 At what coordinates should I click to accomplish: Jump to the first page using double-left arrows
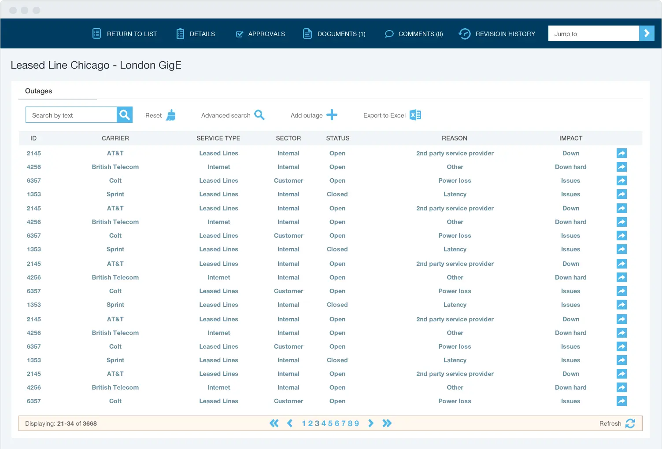tap(274, 423)
